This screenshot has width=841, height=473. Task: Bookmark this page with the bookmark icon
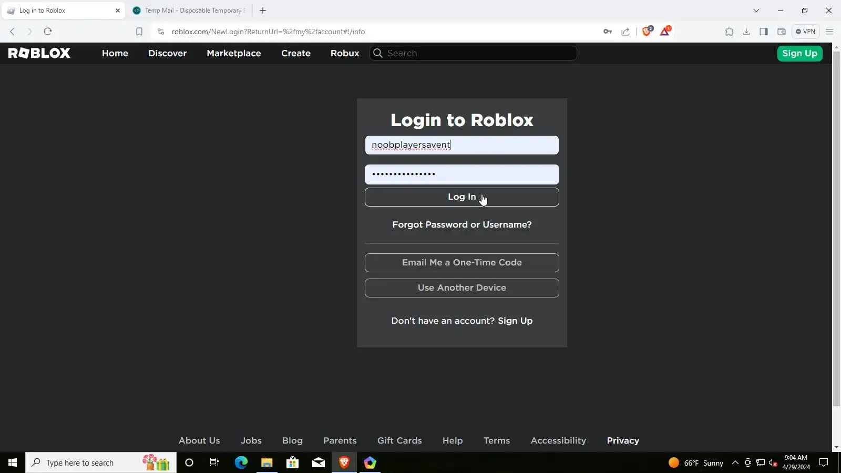(x=139, y=32)
